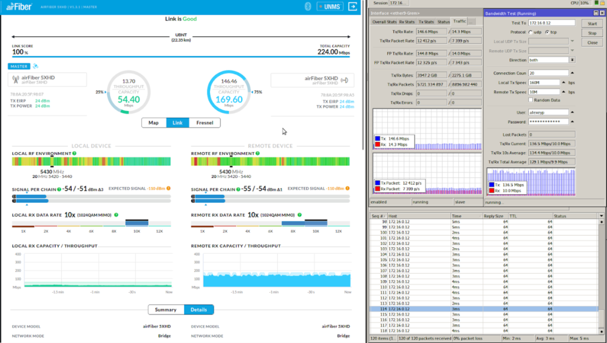Click the Bluetooth icon in airFiber header
607x343 pixels.
click(308, 7)
